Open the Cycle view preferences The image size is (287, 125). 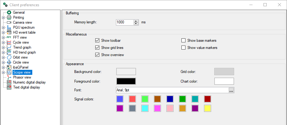21,42
